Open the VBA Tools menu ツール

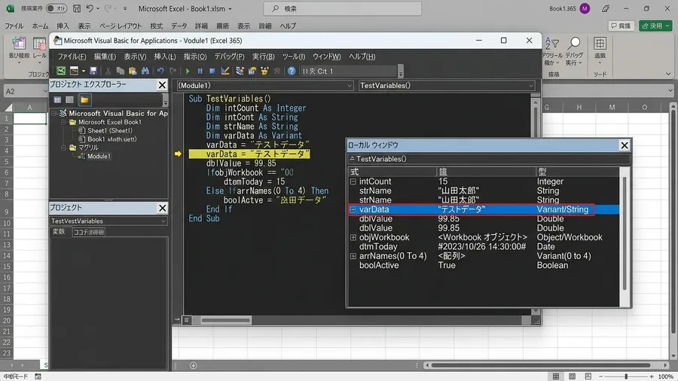click(294, 56)
